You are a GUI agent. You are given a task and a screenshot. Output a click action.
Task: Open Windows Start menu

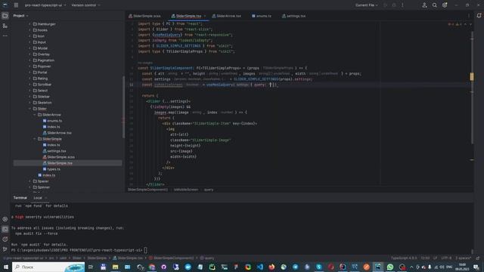click(5, 267)
